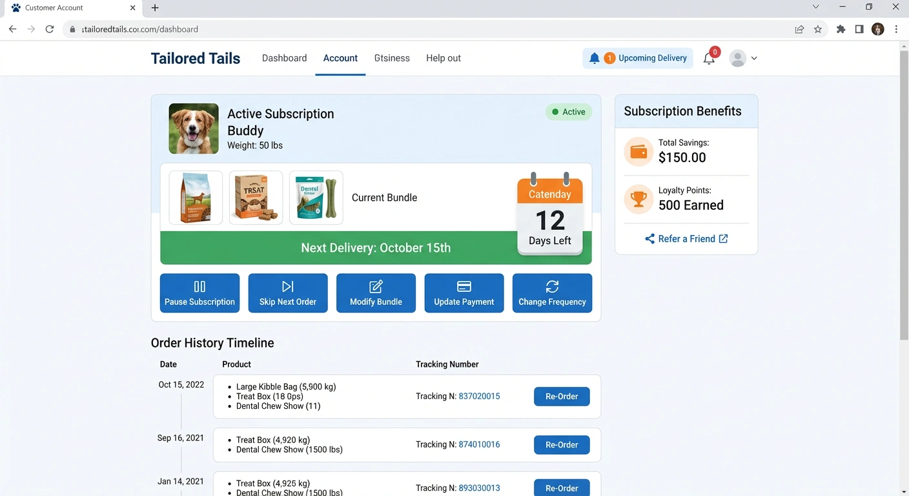This screenshot has height=496, width=909.
Task: Expand the tab search chevron
Action: pyautogui.click(x=815, y=7)
